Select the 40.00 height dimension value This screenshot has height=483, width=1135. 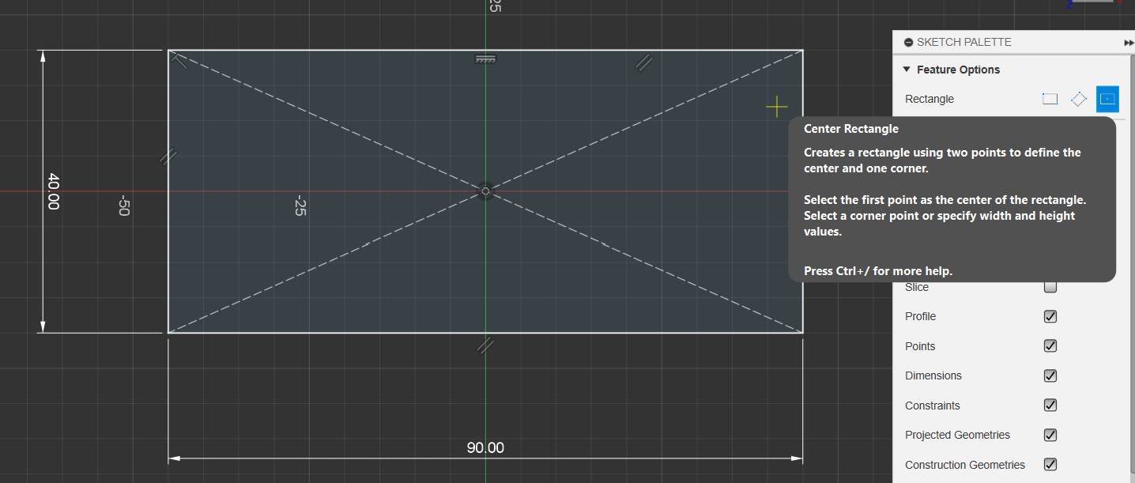coord(53,191)
